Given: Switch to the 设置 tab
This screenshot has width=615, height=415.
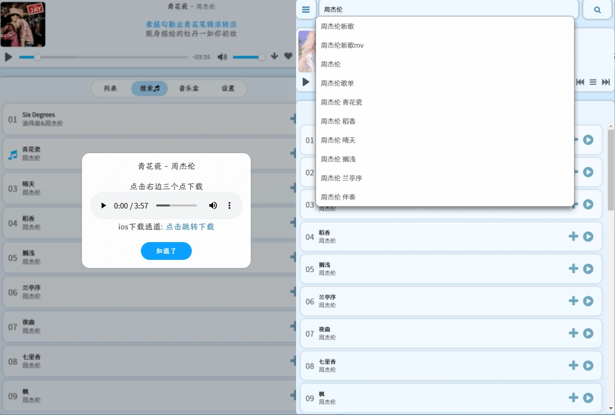Looking at the screenshot, I should (x=228, y=88).
